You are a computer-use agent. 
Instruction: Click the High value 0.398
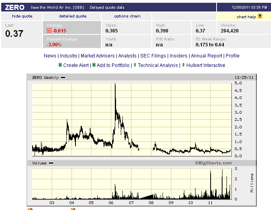point(162,31)
